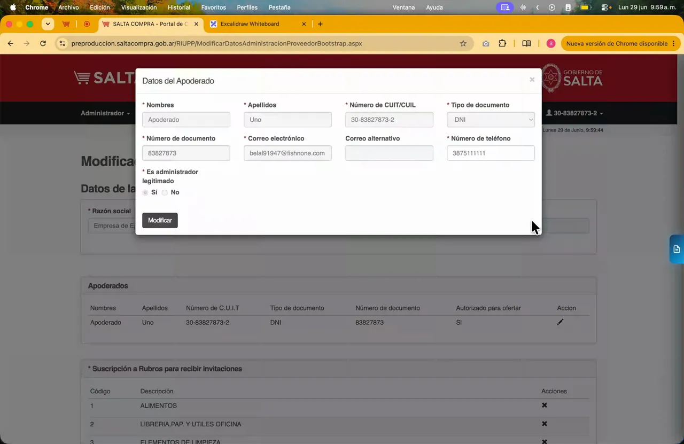
Task: Open the Historial menu in menu bar
Action: (179, 7)
